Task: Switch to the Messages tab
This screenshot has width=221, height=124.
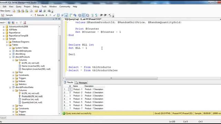Action: [81, 83]
